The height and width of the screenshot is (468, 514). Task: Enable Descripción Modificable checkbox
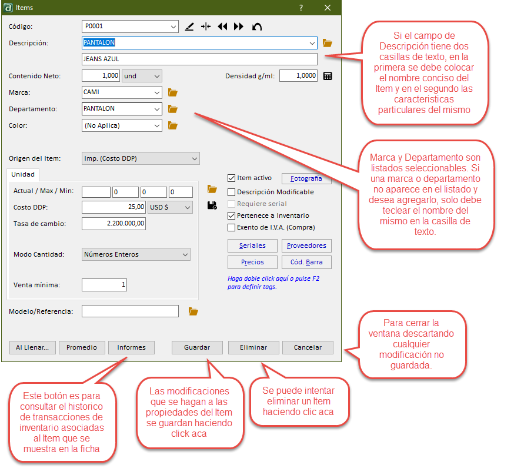[x=232, y=192]
